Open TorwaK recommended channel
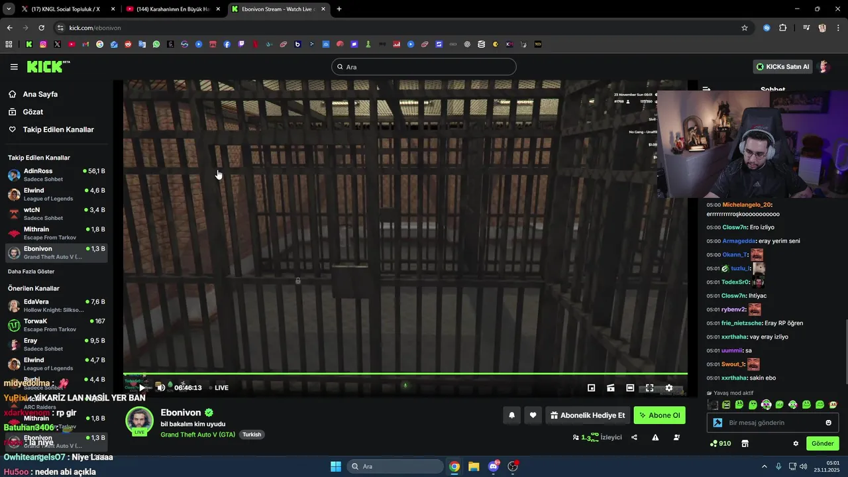 click(x=56, y=325)
